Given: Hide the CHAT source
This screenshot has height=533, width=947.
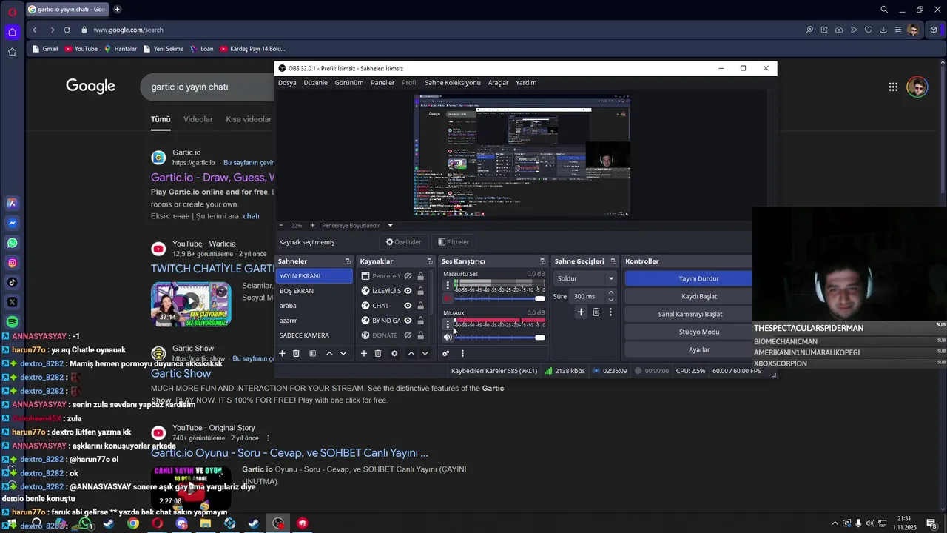Looking at the screenshot, I should [408, 306].
